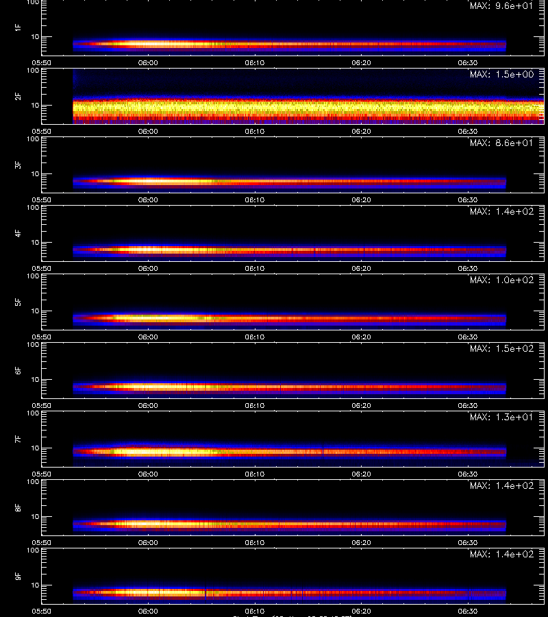Click inside the 9F spectrogram plot
The height and width of the screenshot is (617, 548).
(x=292, y=576)
